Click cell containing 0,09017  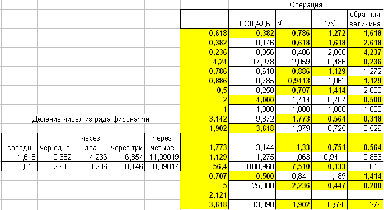162,166
